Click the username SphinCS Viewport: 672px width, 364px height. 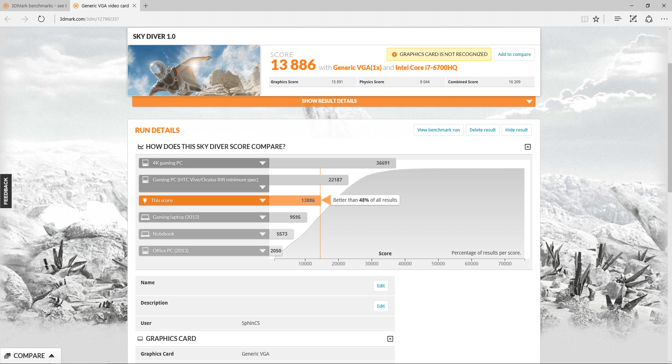[x=251, y=323]
